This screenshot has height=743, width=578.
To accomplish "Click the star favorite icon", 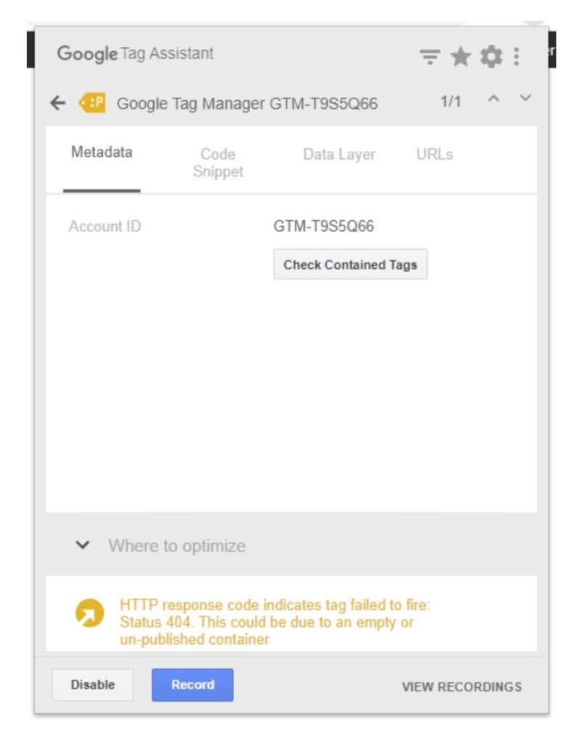I will coord(460,57).
